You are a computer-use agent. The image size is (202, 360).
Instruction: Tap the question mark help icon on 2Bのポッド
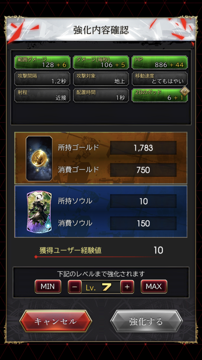pos(184,91)
